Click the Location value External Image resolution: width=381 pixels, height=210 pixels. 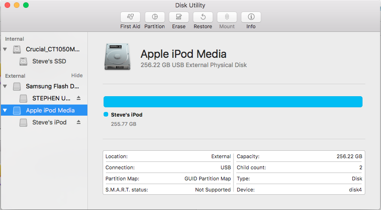221,156
